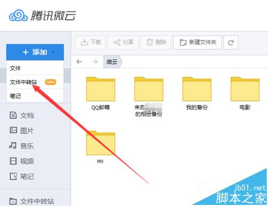Choose 文件中转站 from the add menu

[35, 82]
